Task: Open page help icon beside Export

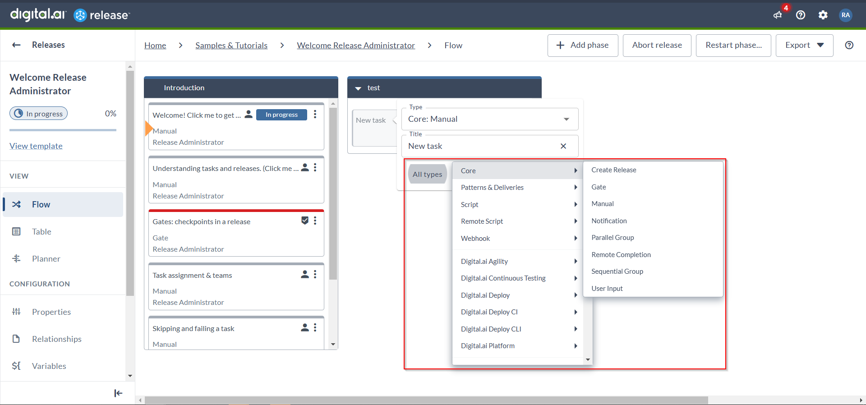Action: pyautogui.click(x=849, y=45)
